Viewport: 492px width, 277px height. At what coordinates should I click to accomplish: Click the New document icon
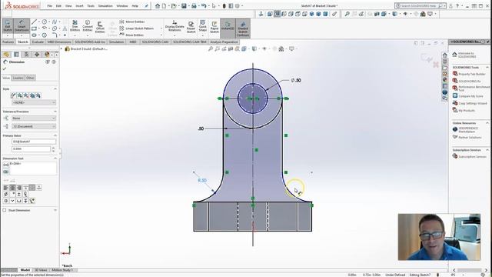coord(164,6)
